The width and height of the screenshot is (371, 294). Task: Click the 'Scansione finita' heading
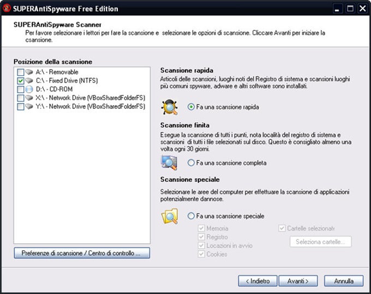185,125
